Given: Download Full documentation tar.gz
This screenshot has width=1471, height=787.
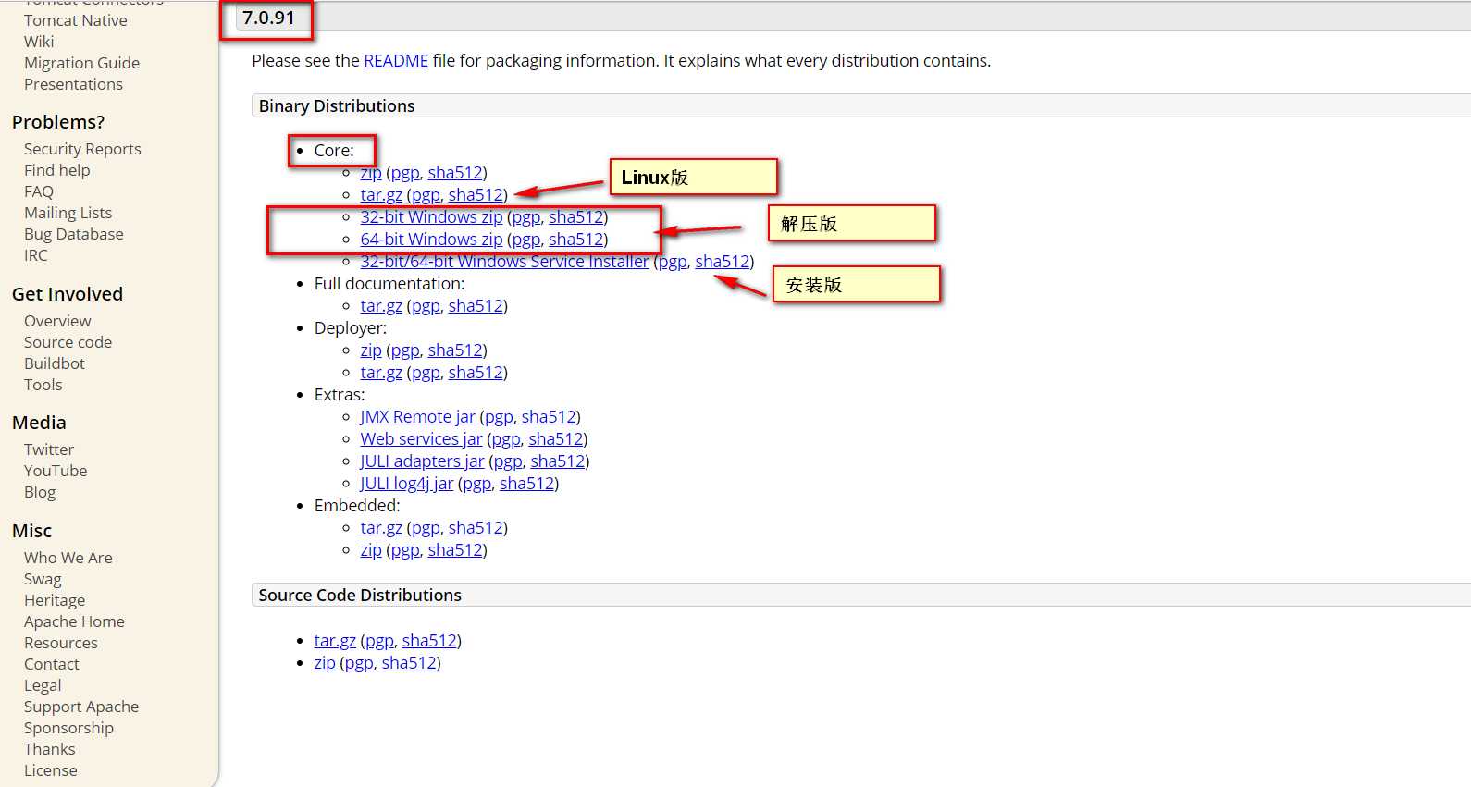Looking at the screenshot, I should [381, 306].
